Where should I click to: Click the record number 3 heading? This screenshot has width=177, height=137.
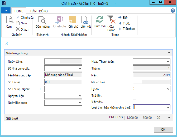coord(7,43)
